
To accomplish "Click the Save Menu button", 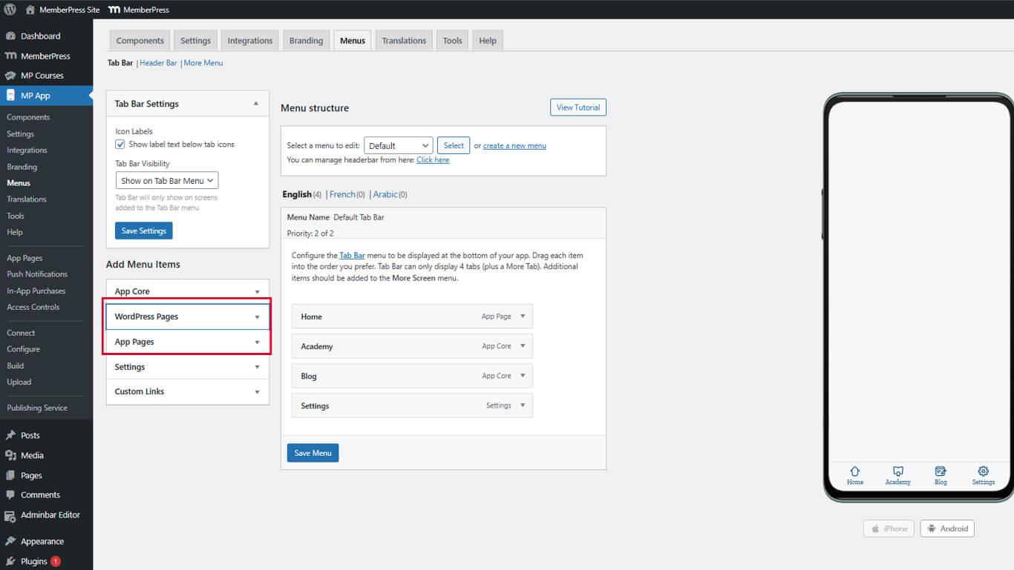I will pyautogui.click(x=313, y=453).
